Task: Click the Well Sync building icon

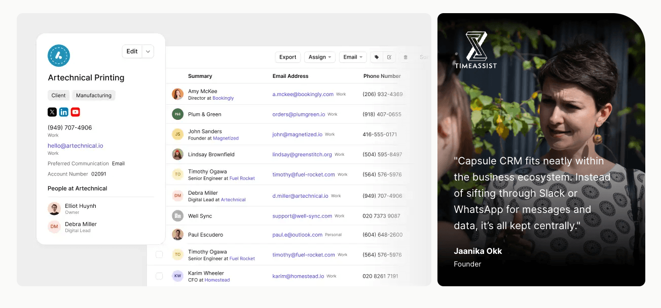Action: click(x=177, y=216)
